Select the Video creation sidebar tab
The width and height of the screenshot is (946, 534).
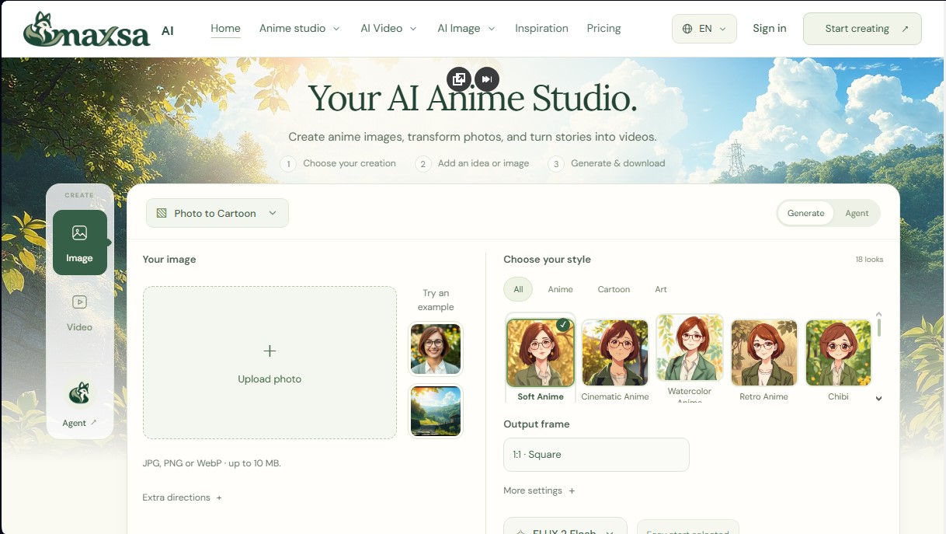[x=79, y=312]
